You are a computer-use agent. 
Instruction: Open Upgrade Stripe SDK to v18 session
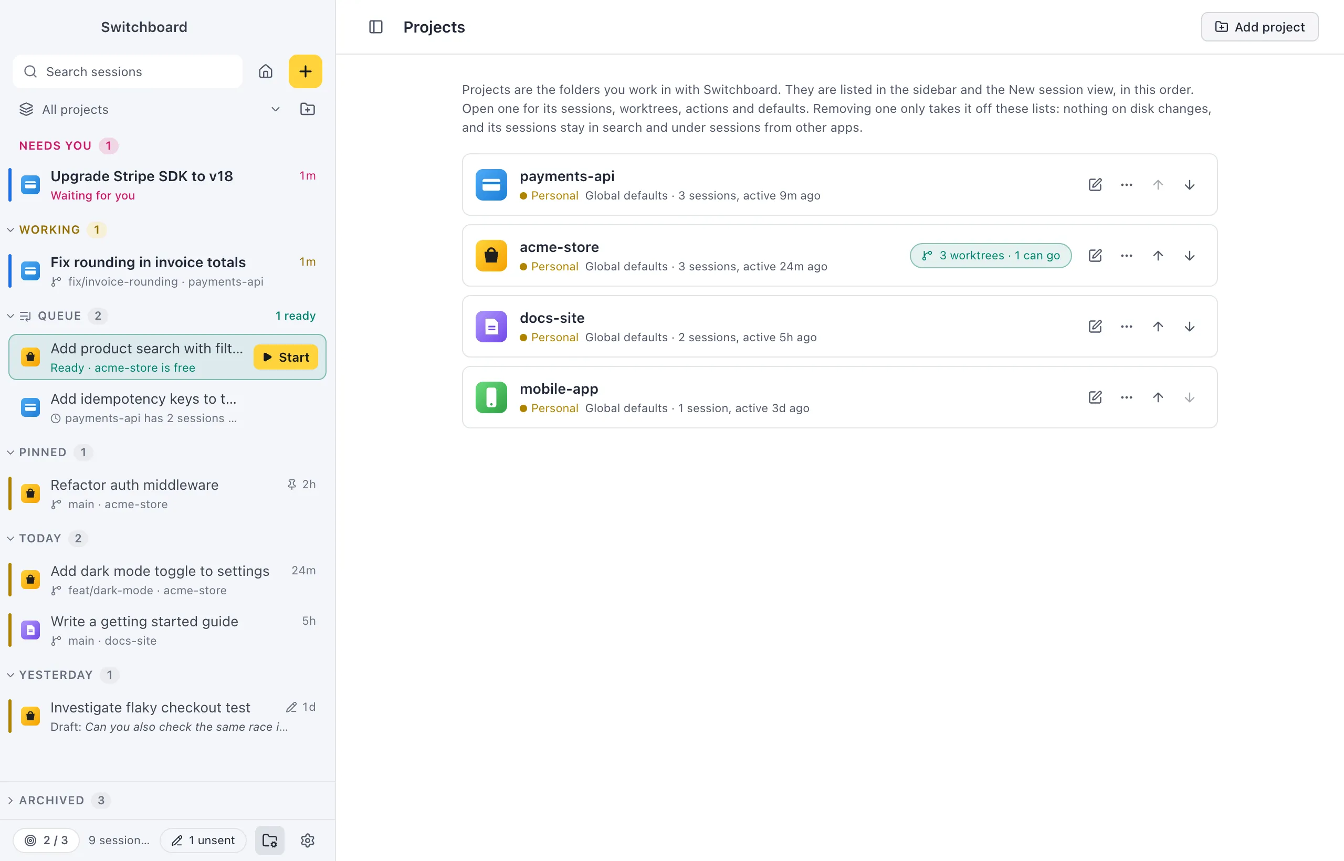[167, 185]
